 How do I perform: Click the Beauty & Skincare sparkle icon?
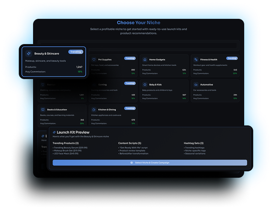29,54
